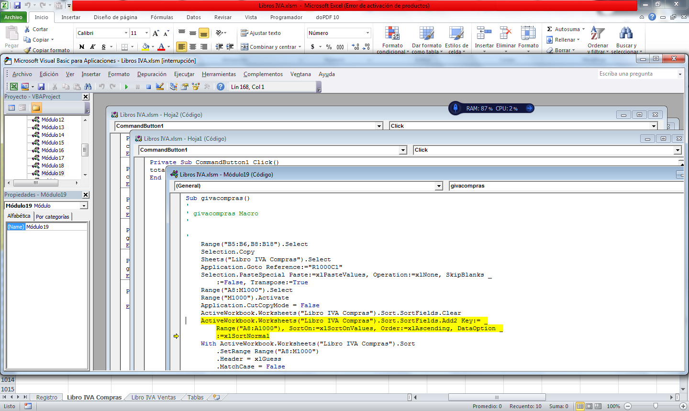
Task: Click the Find binoculars icon in VBA toolbar
Action: click(x=88, y=87)
